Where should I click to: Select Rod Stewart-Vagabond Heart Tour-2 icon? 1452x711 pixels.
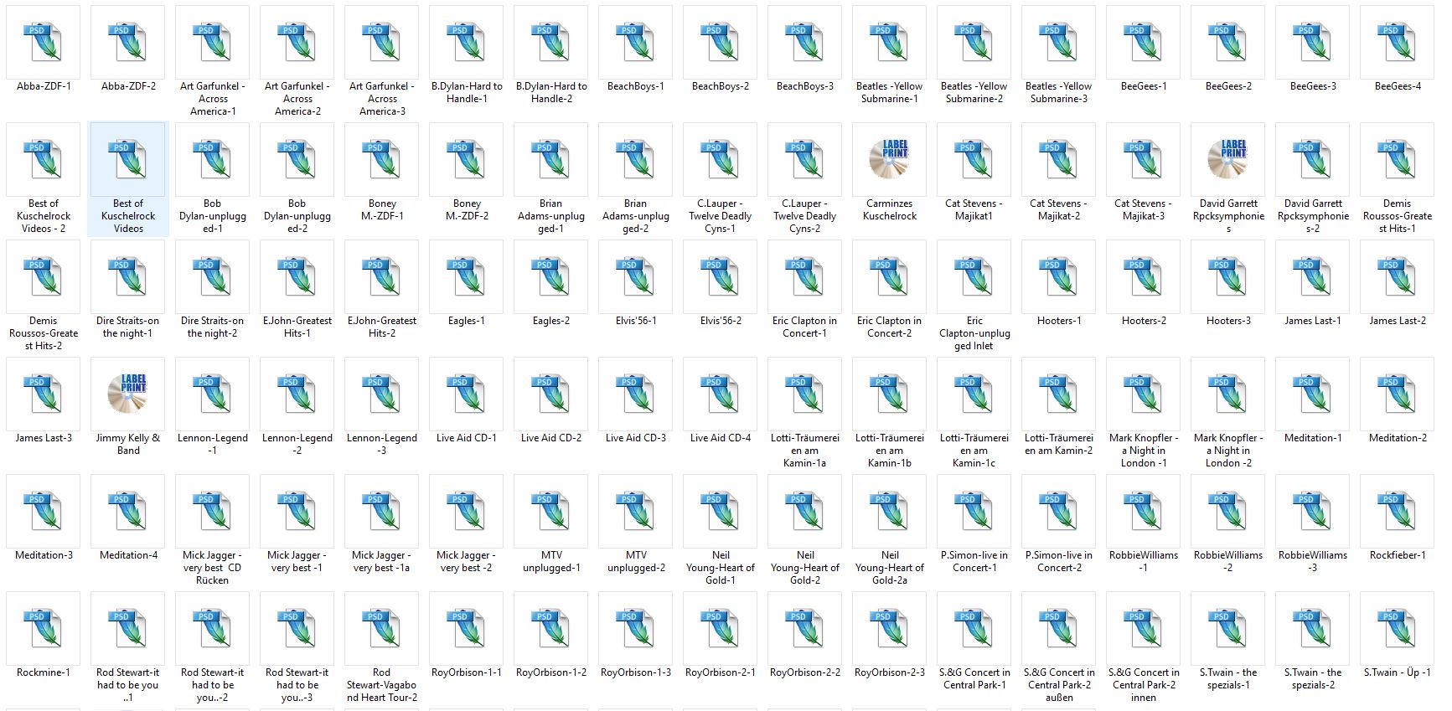pyautogui.click(x=382, y=628)
